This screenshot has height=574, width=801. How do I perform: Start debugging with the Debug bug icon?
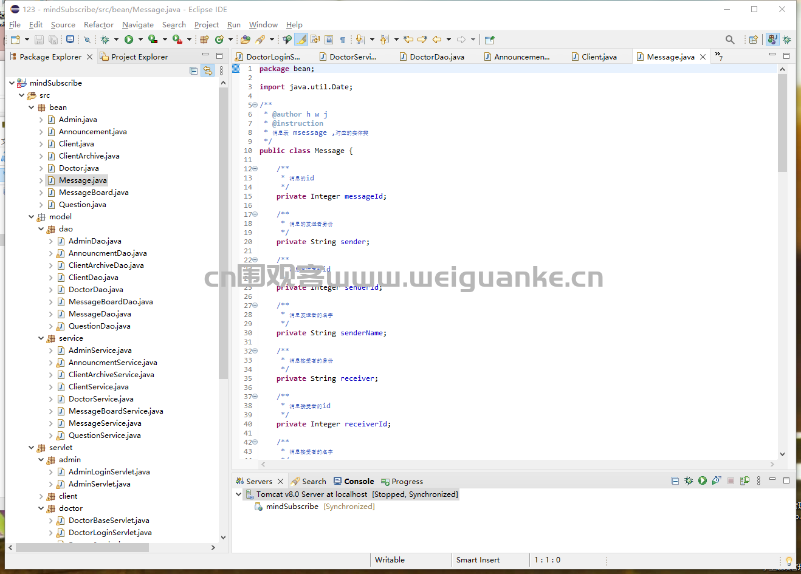(x=105, y=39)
